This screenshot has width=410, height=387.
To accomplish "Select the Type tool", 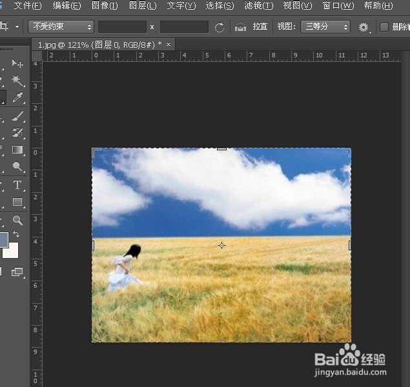I will tap(17, 185).
